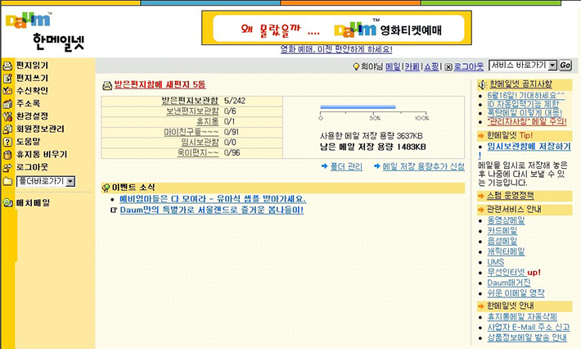Click 메일 저장 용량추가 신청 link
The width and height of the screenshot is (581, 349).
[424, 166]
